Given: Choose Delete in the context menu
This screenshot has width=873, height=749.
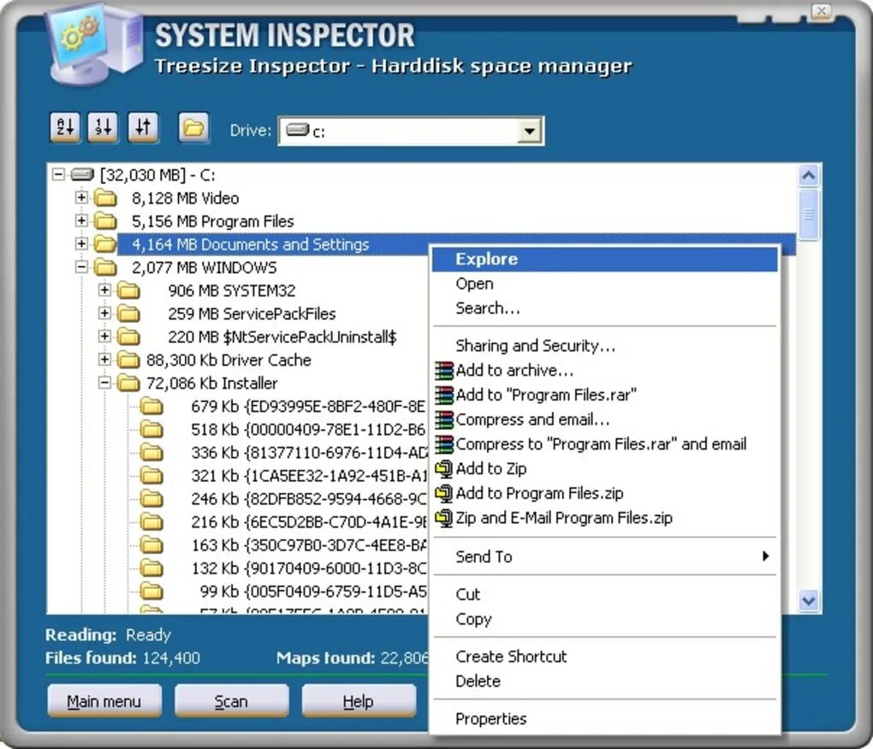Looking at the screenshot, I should point(604,681).
